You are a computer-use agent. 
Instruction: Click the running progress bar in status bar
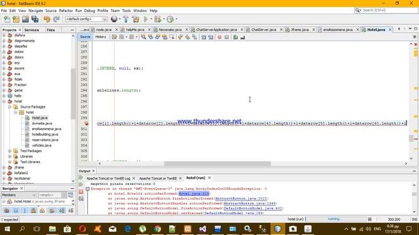335,219
